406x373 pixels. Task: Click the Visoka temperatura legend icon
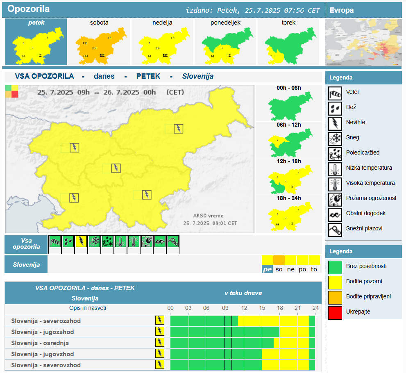coord(335,184)
